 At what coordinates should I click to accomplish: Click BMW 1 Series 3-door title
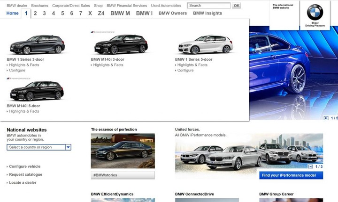pyautogui.click(x=25, y=59)
